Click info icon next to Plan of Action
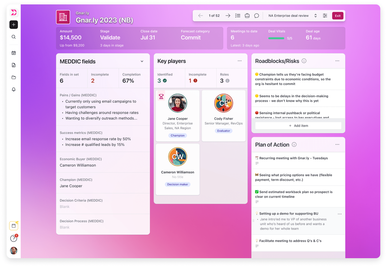Viewport: 387px width, 267px height. (294, 145)
